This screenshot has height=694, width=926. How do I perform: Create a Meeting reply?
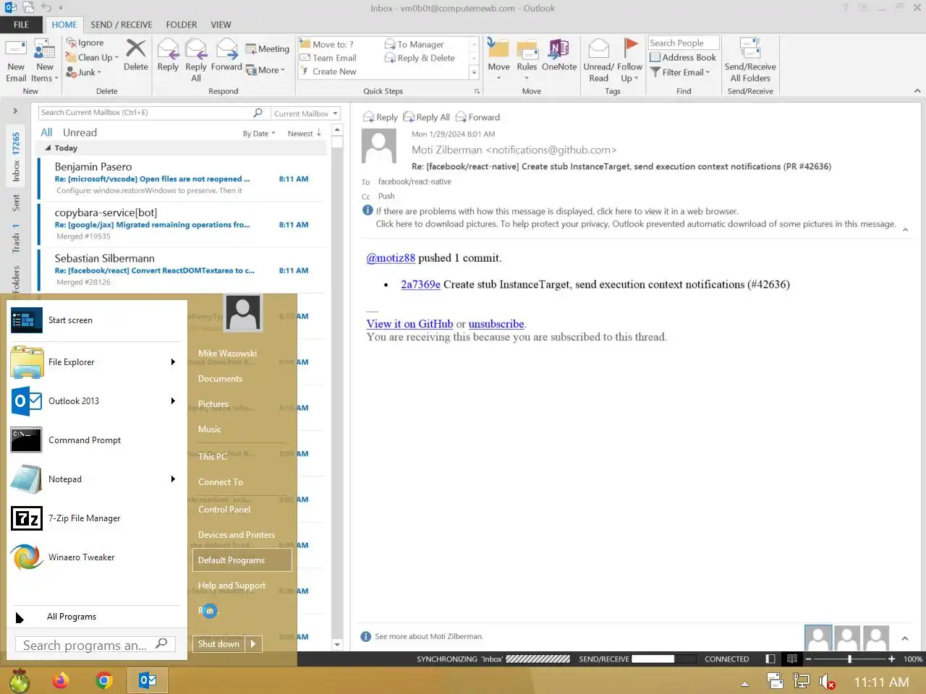(x=268, y=48)
